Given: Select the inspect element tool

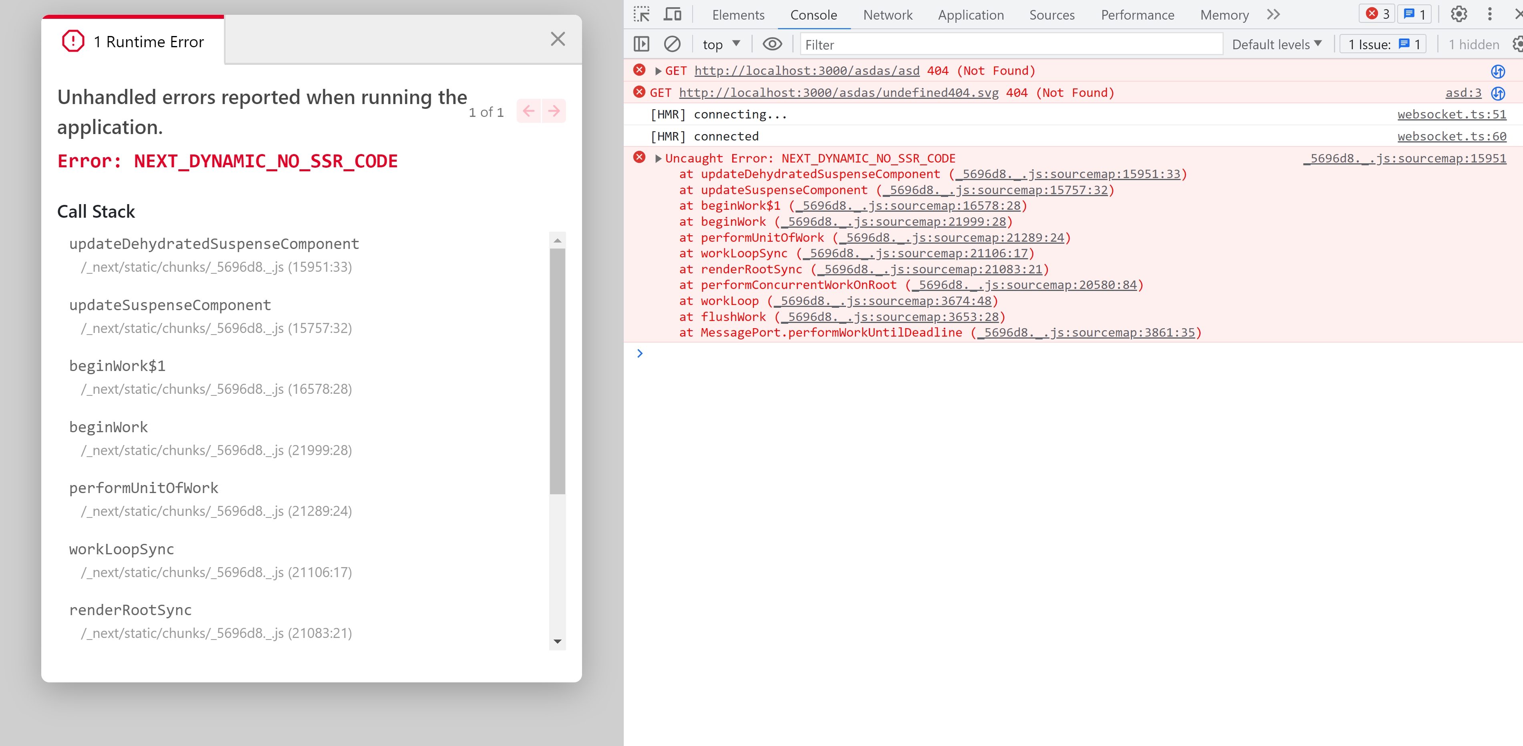Looking at the screenshot, I should point(641,14).
